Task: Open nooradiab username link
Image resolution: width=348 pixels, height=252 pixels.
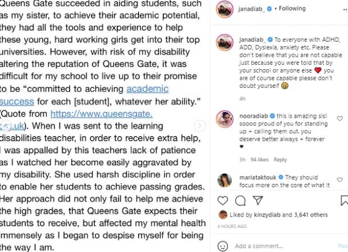Action: (x=254, y=116)
